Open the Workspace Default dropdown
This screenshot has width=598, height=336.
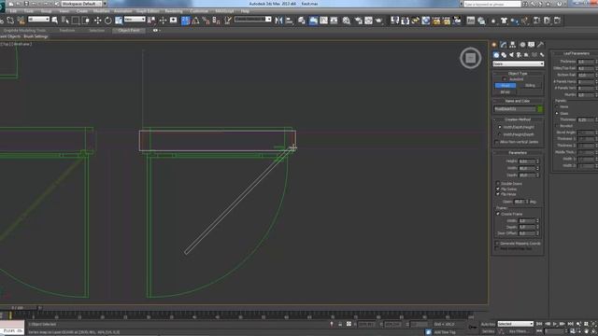(x=81, y=4)
